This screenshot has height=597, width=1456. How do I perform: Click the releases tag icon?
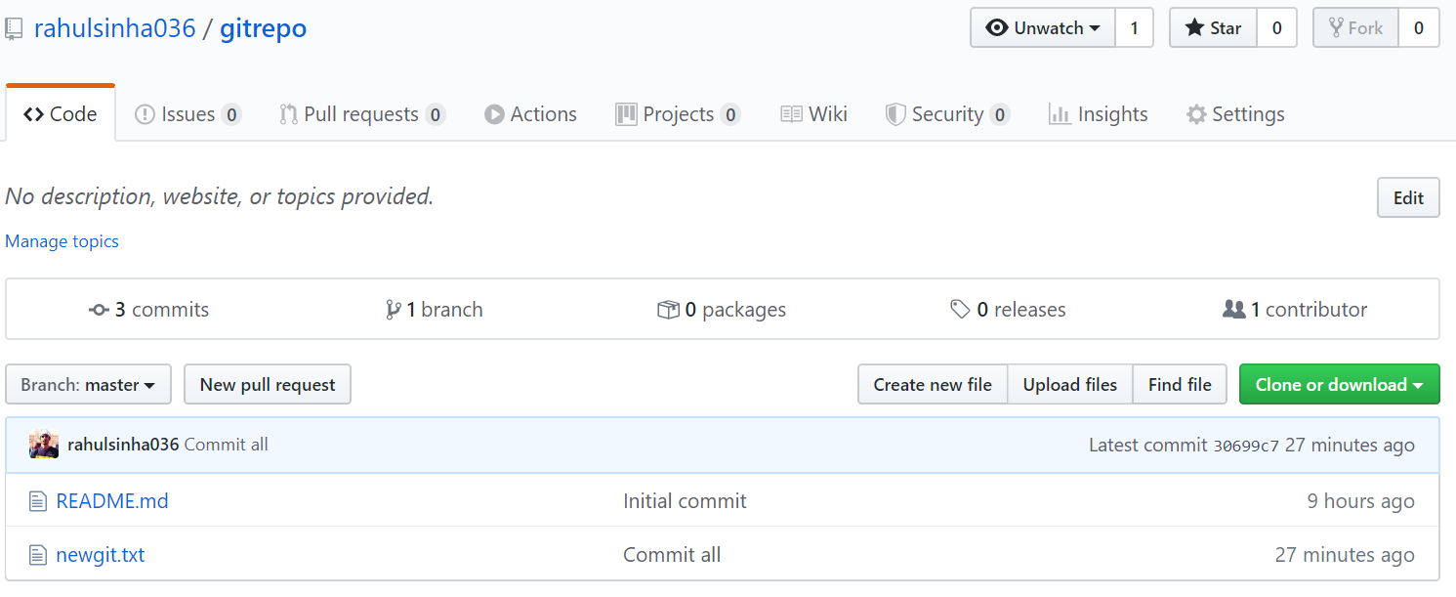tap(960, 309)
